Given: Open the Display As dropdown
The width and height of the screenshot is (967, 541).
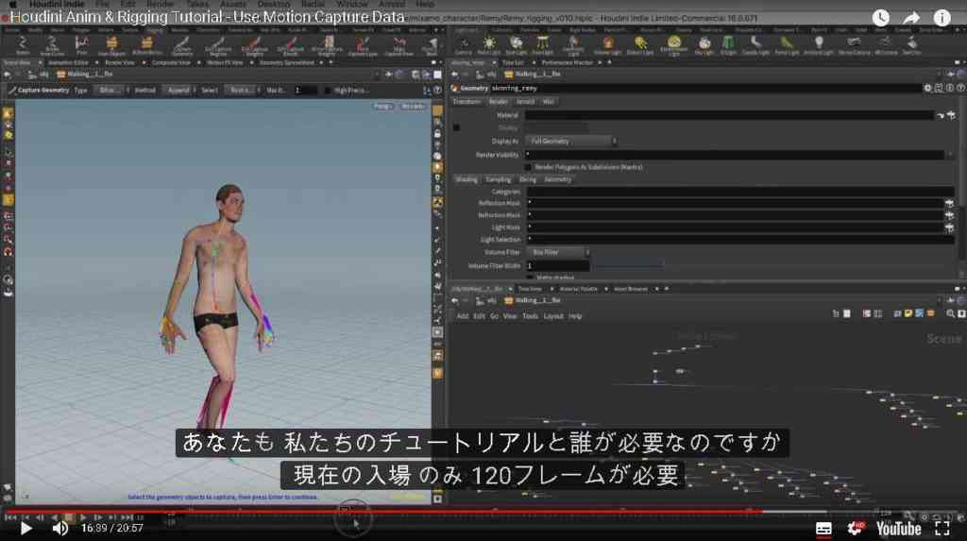Looking at the screenshot, I should pos(571,142).
